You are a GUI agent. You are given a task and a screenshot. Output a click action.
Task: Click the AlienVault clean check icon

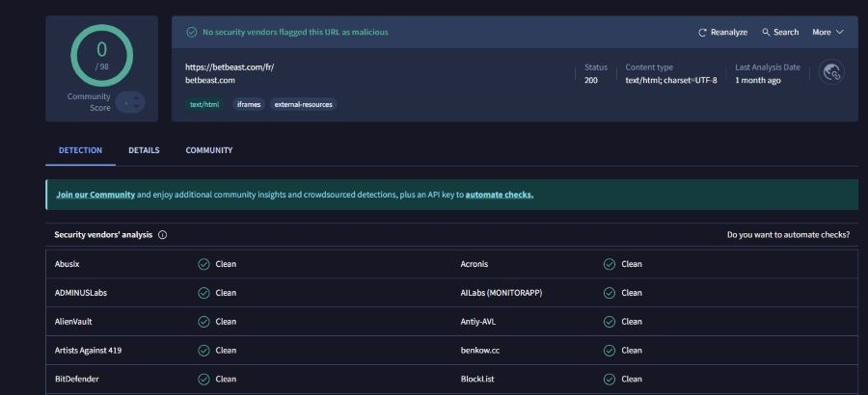point(203,322)
